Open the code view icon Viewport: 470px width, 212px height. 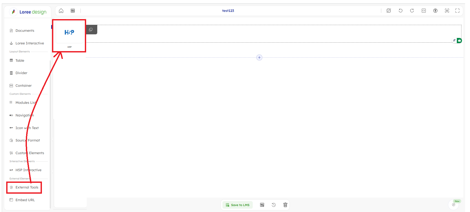(x=424, y=11)
